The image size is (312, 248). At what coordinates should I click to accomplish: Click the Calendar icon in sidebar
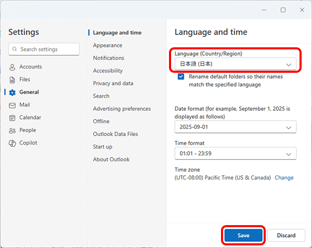click(x=12, y=118)
